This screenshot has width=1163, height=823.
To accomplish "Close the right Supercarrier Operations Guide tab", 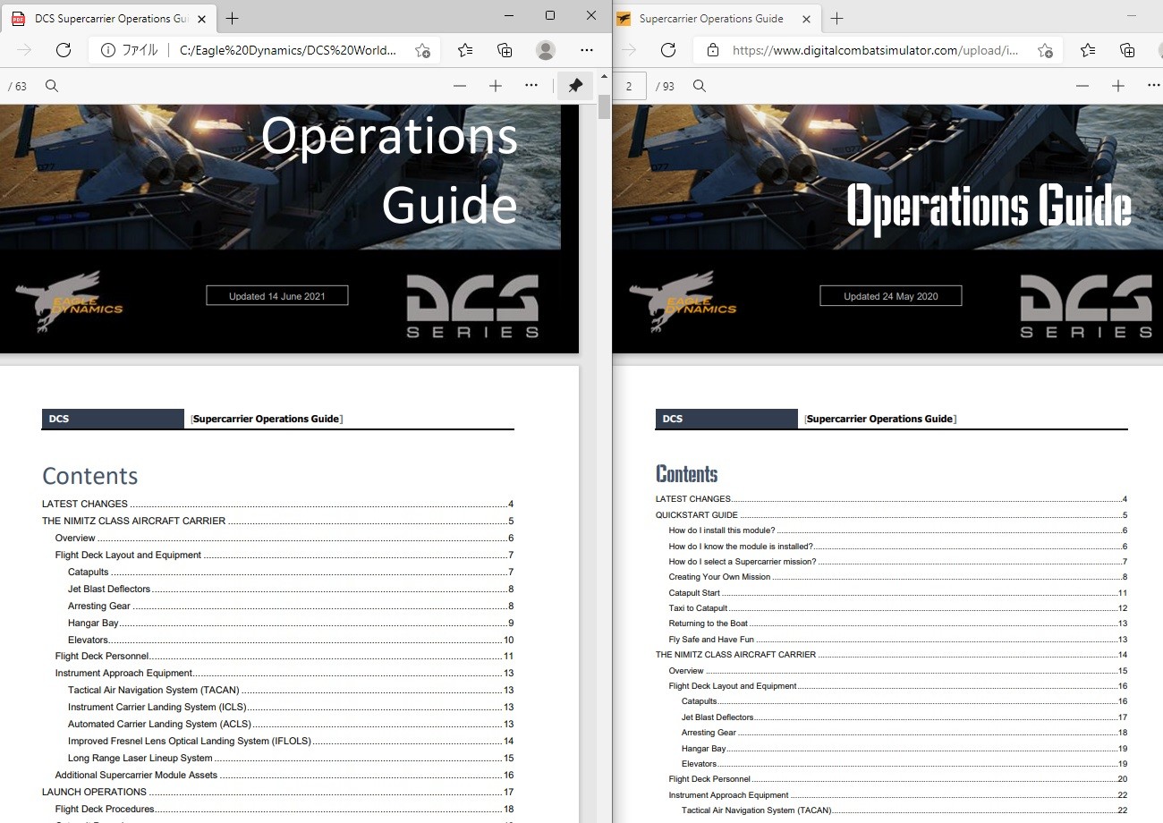I will [x=807, y=18].
